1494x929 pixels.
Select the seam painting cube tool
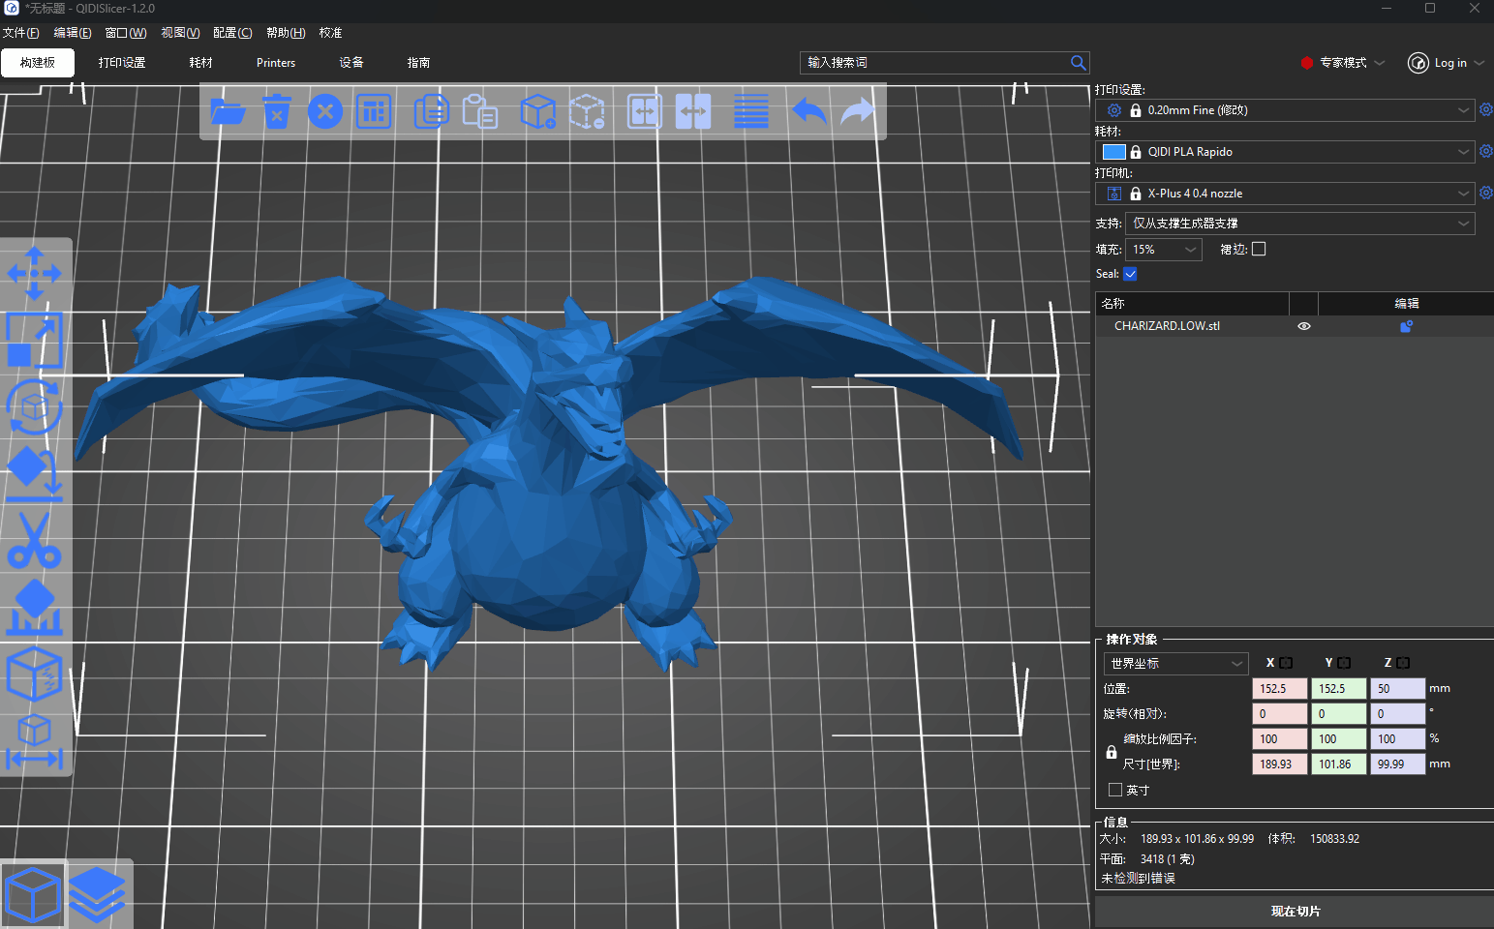35,674
